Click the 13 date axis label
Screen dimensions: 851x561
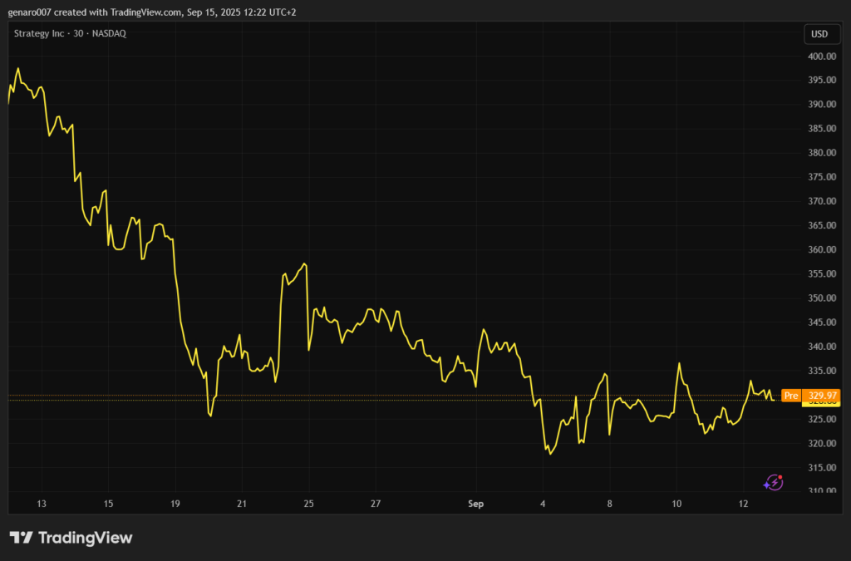(42, 504)
